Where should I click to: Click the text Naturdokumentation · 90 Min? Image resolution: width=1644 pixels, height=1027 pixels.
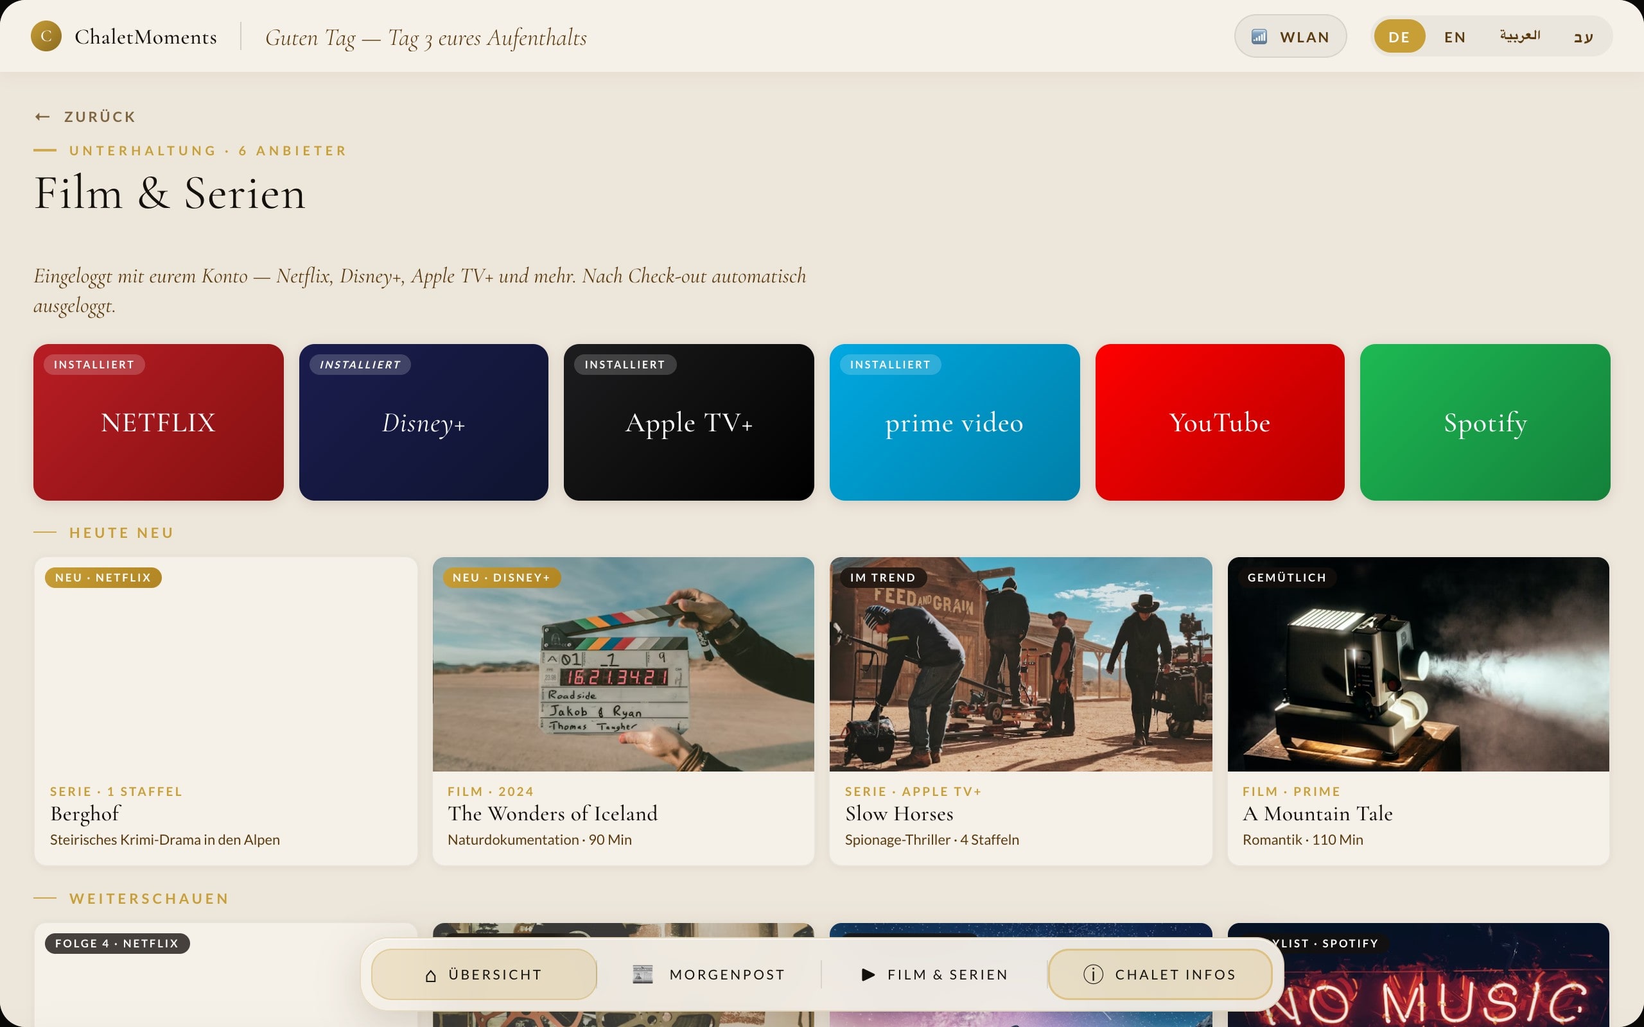(539, 840)
